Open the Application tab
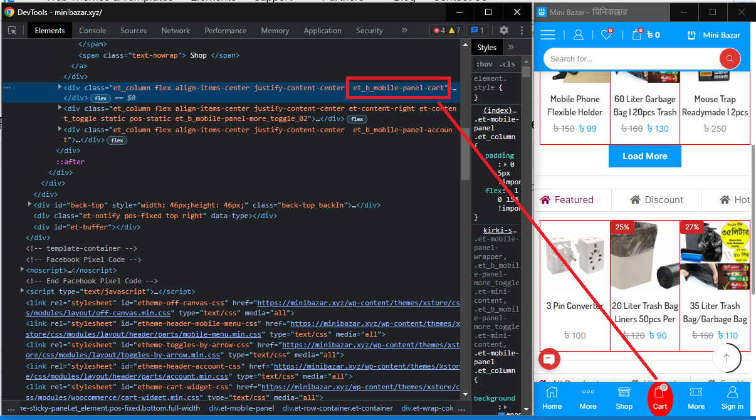The width and height of the screenshot is (756, 420). pos(323,31)
